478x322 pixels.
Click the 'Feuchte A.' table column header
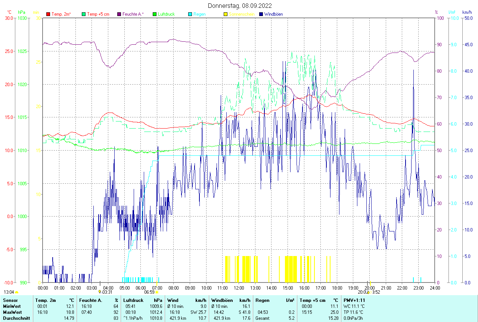pyautogui.click(x=91, y=300)
